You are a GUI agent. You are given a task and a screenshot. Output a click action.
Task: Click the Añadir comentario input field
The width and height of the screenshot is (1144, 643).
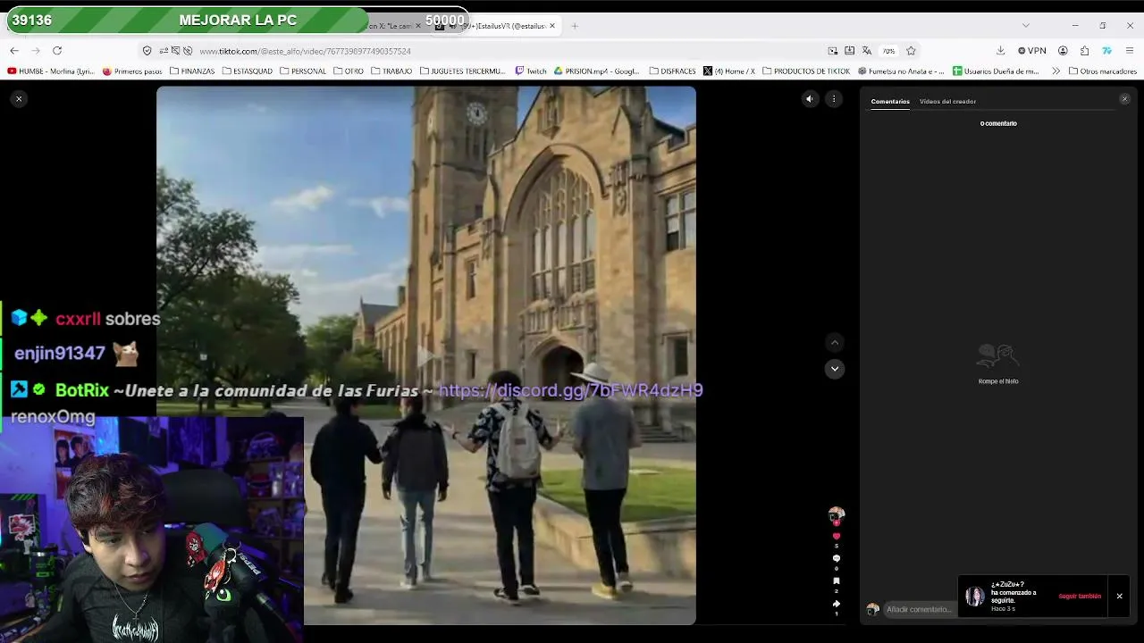(x=919, y=610)
